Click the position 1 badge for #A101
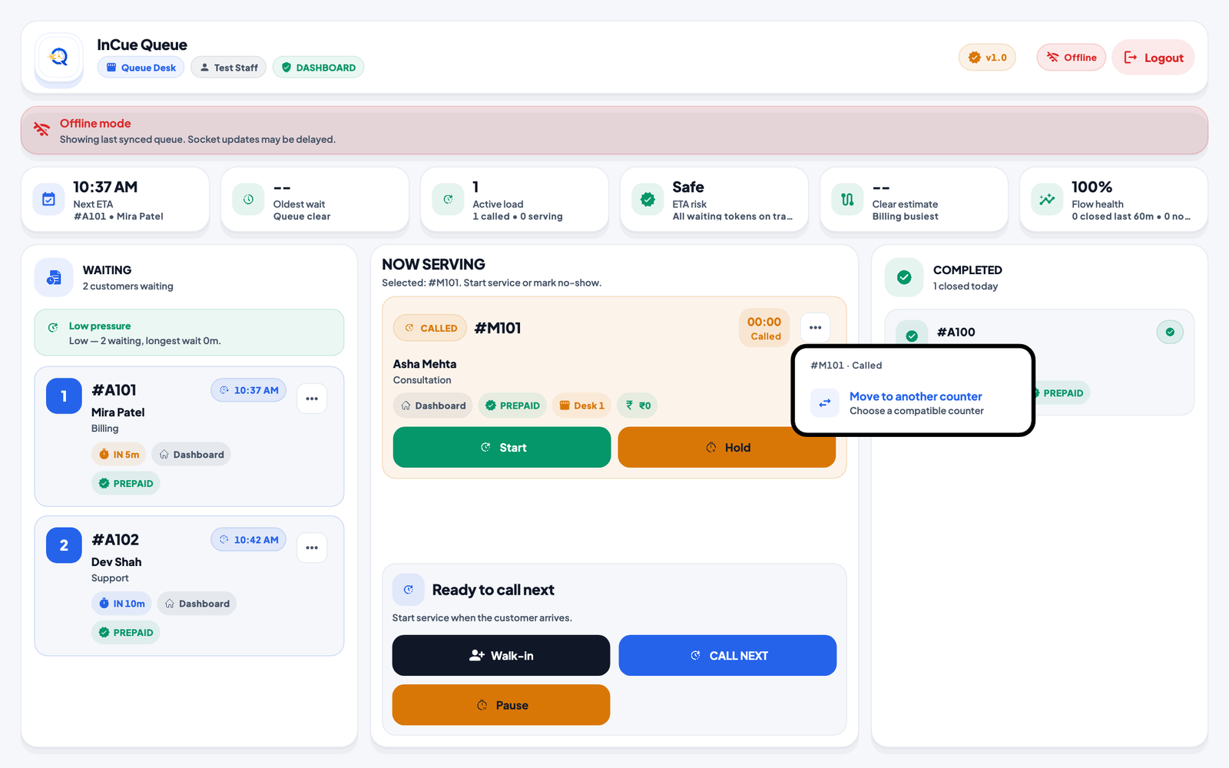The width and height of the screenshot is (1229, 768). [x=64, y=396]
